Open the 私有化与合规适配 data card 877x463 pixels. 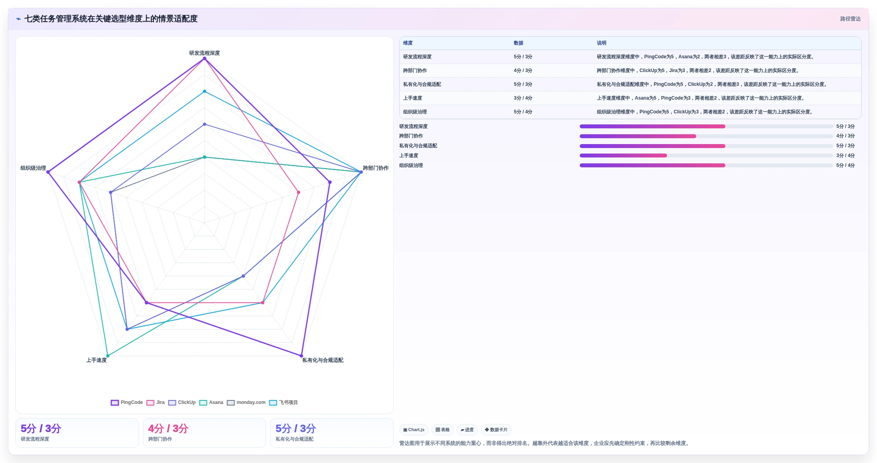click(332, 433)
